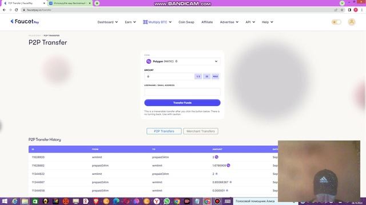
Task: Reload the current page
Action: point(17,10)
